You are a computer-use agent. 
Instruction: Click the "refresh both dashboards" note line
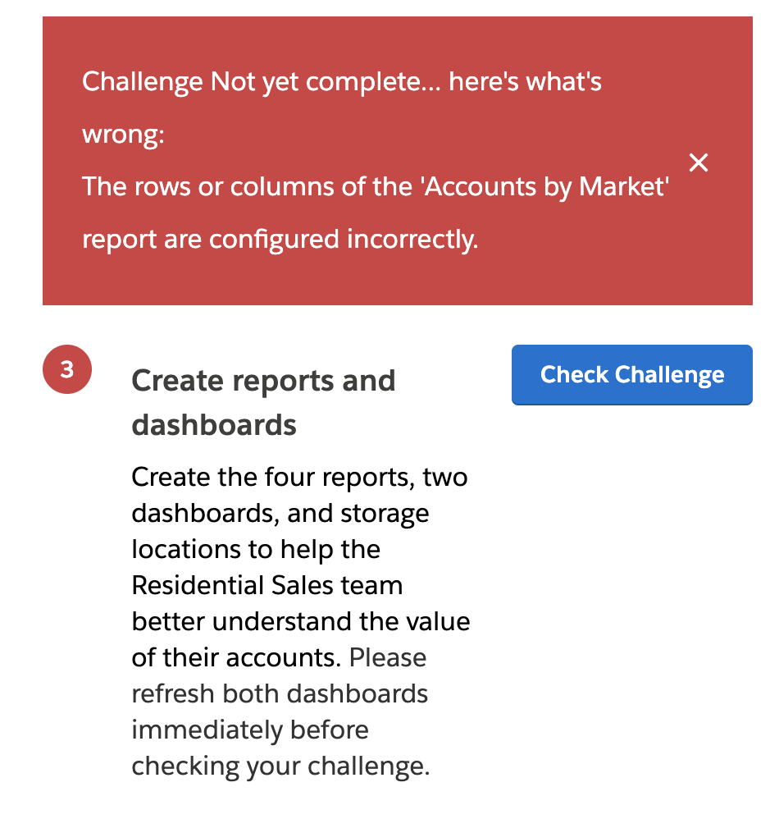point(280,693)
